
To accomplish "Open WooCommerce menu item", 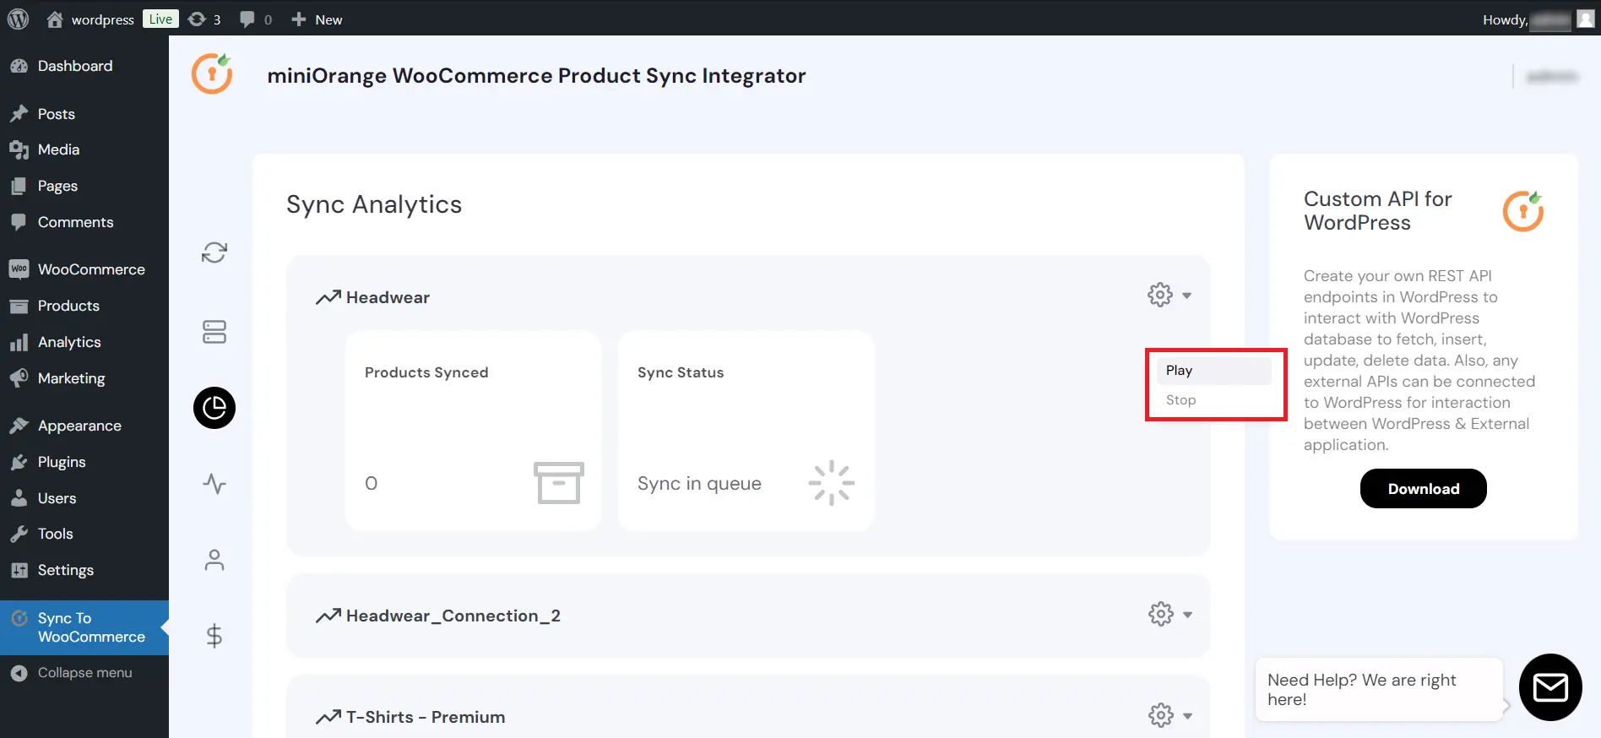I will pyautogui.click(x=84, y=269).
